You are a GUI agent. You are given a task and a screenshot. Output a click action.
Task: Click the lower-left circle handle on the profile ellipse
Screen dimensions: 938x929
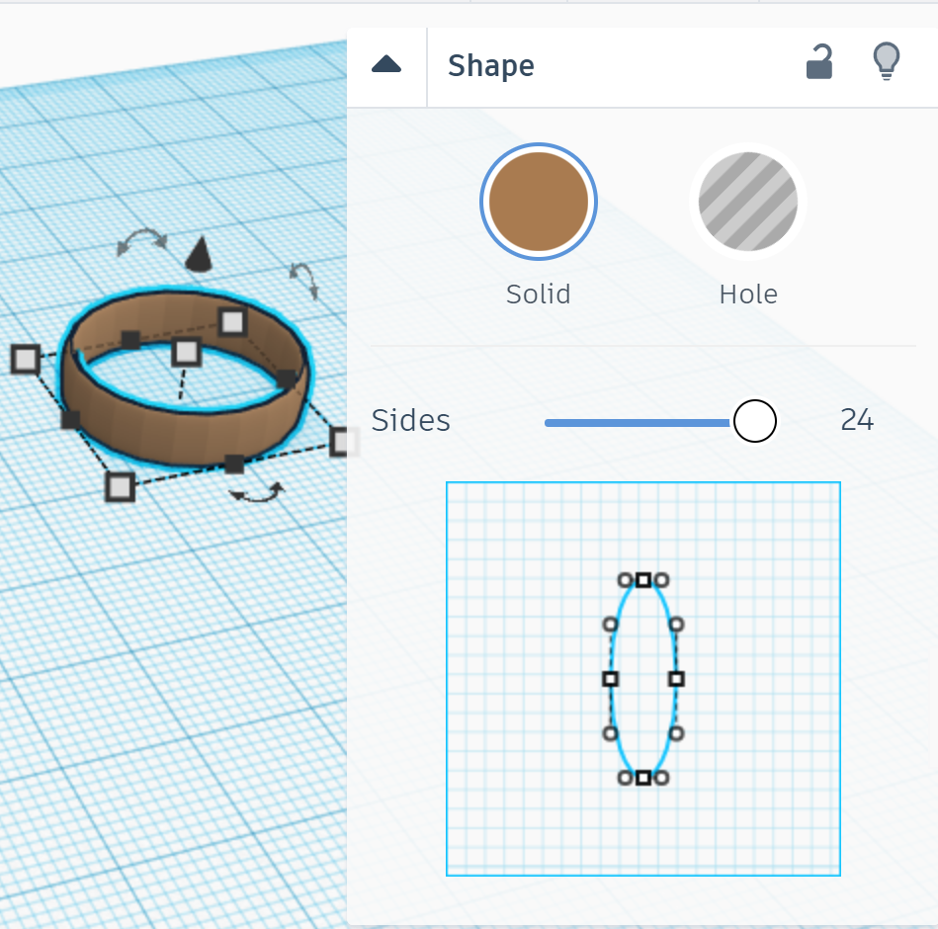(x=610, y=733)
